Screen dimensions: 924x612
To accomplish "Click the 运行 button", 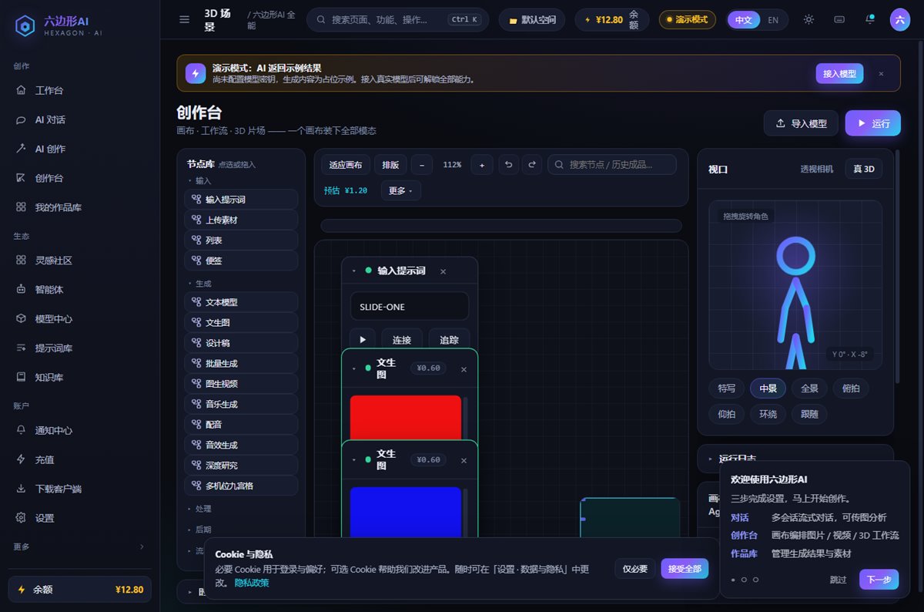I will (872, 123).
